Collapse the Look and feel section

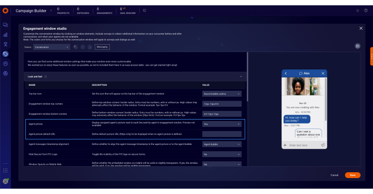click(241, 77)
